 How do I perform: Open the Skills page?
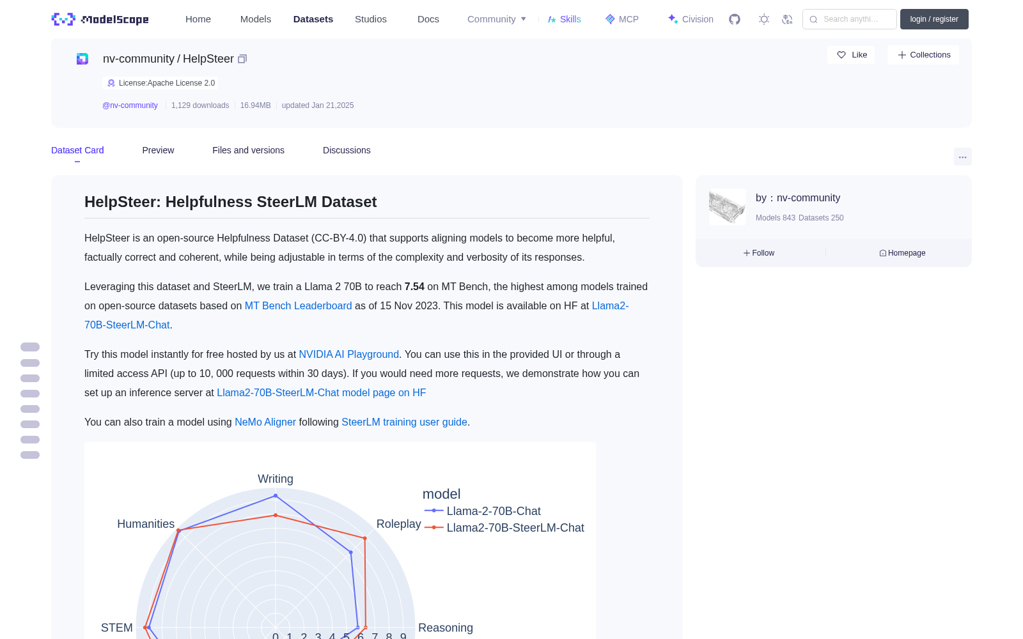coord(564,19)
